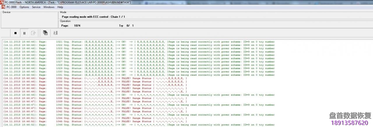
Task: Open the PC-3000 menu
Action: (12, 7)
